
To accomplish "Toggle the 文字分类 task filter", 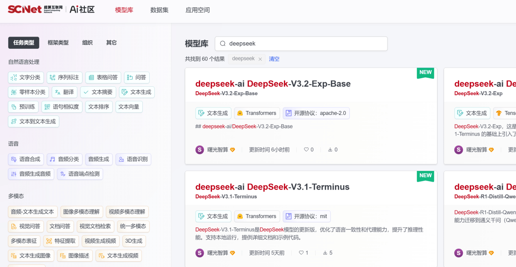I will coord(26,77).
